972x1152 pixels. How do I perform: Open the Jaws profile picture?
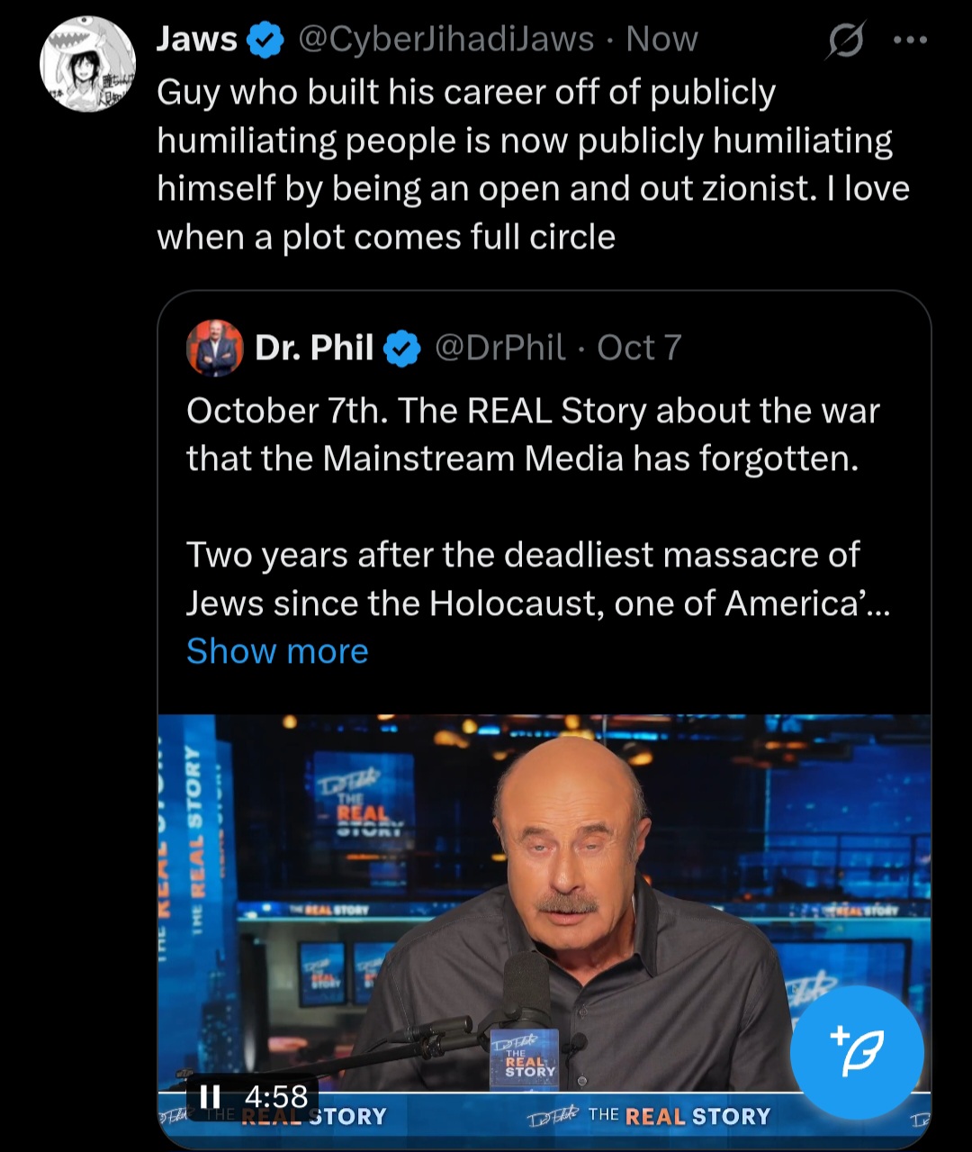(87, 64)
